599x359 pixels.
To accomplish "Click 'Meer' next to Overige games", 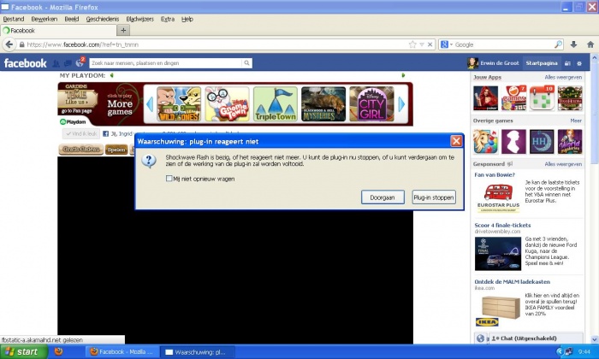I will pyautogui.click(x=576, y=121).
